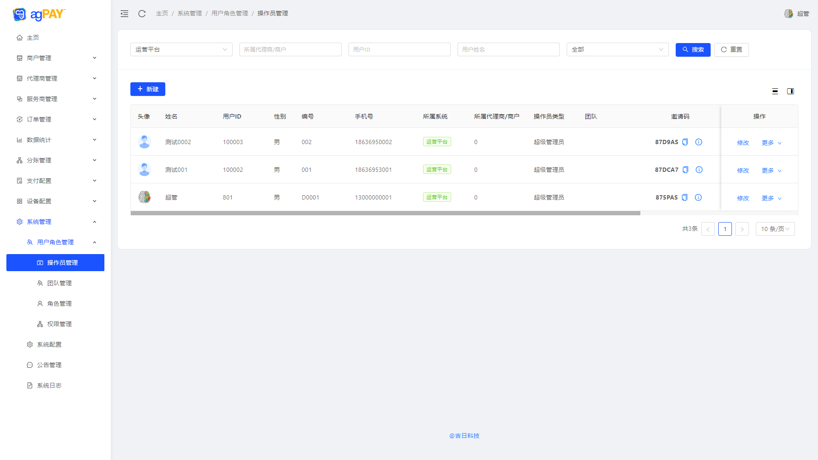View info for invite code 87DCA7
The image size is (818, 460).
699,170
